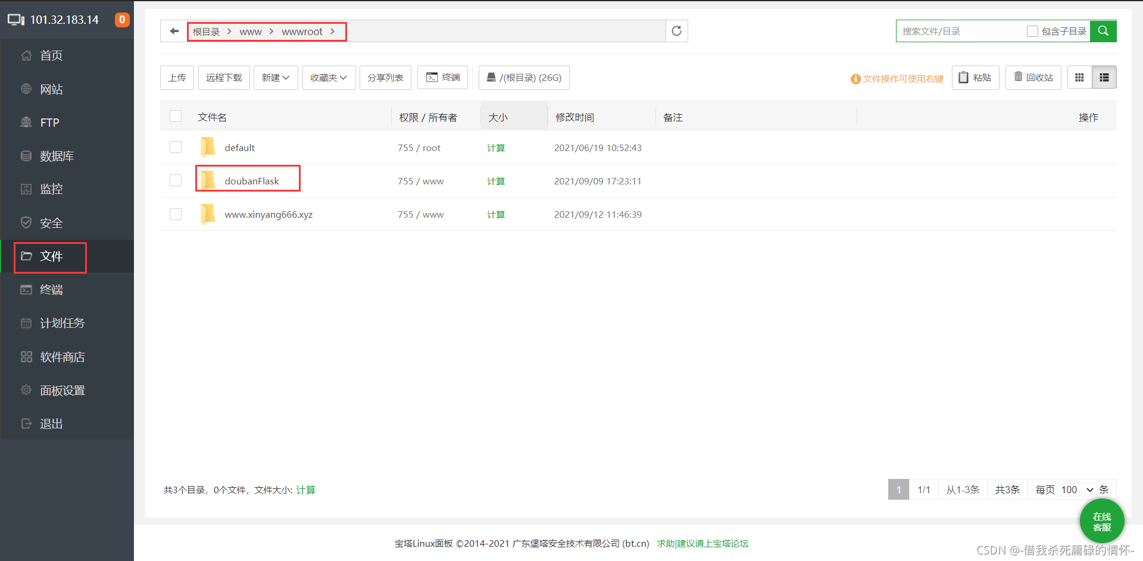Click chevron after www in path
1143x561 pixels.
pyautogui.click(x=271, y=31)
